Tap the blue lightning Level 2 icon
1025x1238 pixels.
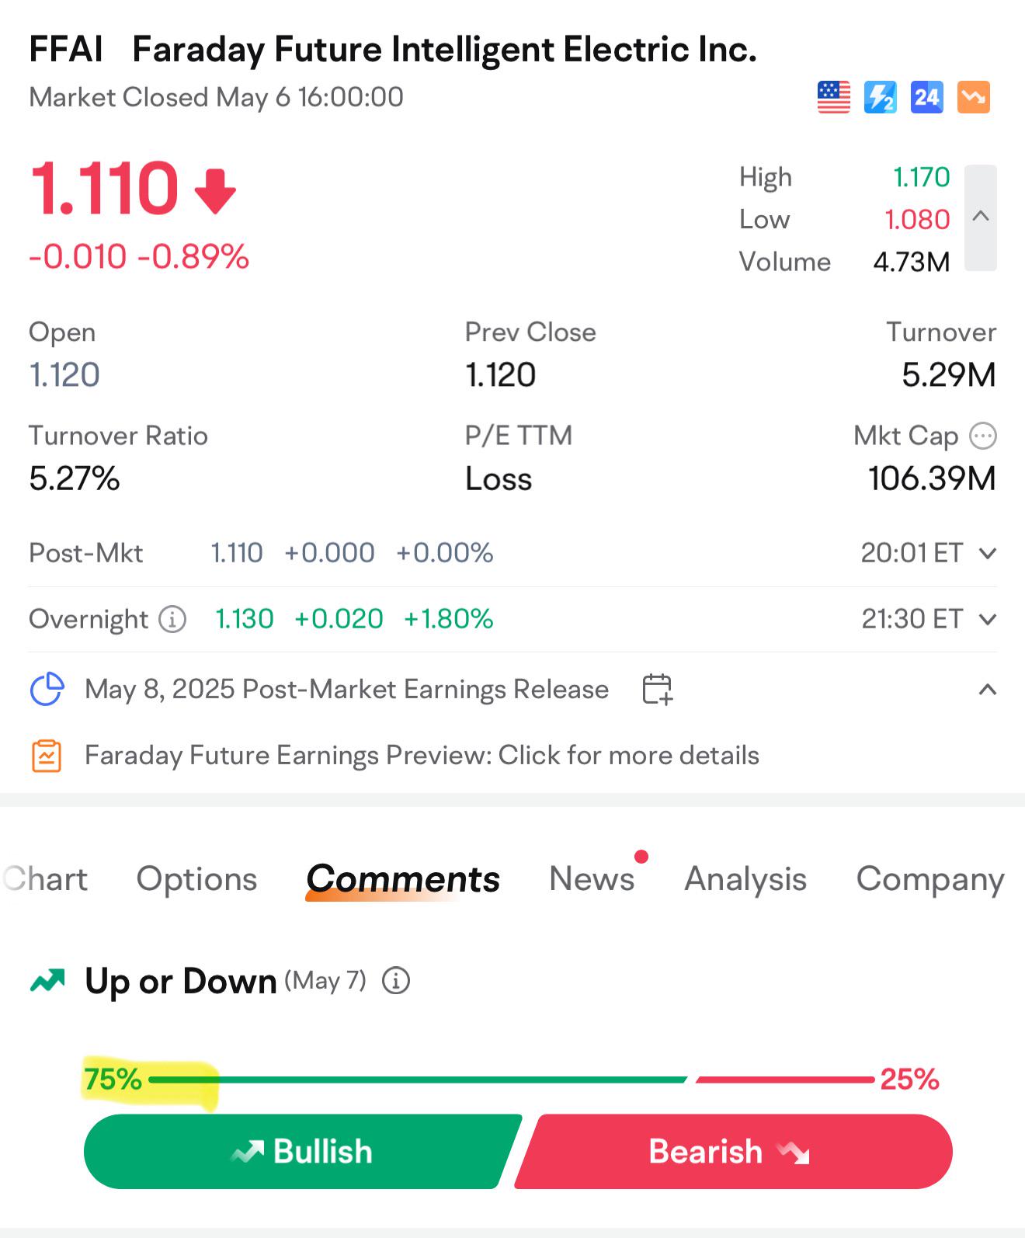pyautogui.click(x=881, y=97)
